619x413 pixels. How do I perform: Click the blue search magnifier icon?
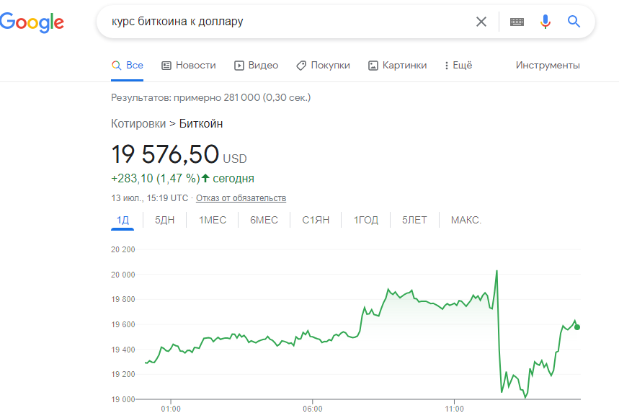574,22
